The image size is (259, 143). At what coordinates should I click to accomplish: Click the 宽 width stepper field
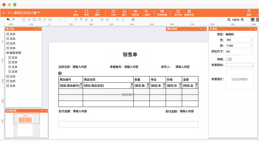click(x=239, y=40)
